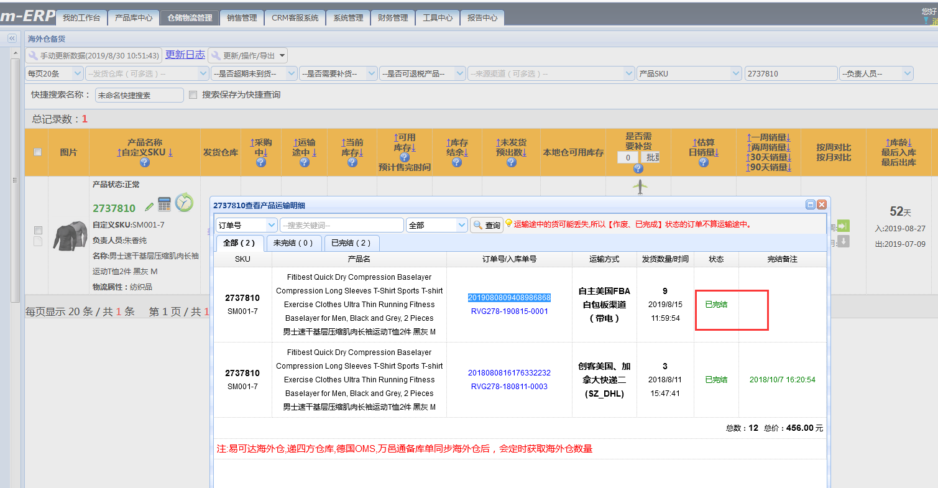The image size is (938, 488).
Task: Go to the 财务管理 tab
Action: pos(393,18)
